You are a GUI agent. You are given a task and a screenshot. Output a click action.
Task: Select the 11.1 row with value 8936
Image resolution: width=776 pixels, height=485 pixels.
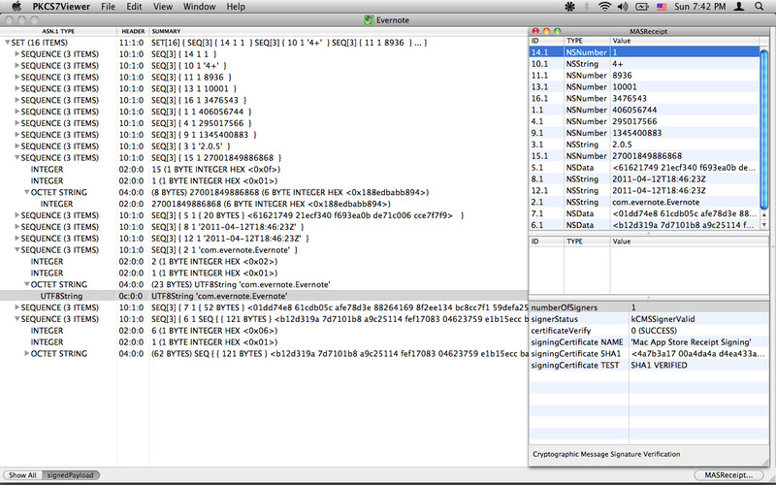coord(644,76)
